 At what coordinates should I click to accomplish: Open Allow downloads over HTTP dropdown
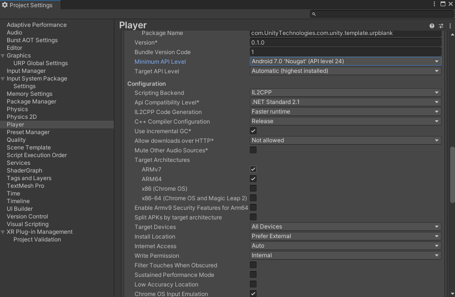pyautogui.click(x=345, y=140)
